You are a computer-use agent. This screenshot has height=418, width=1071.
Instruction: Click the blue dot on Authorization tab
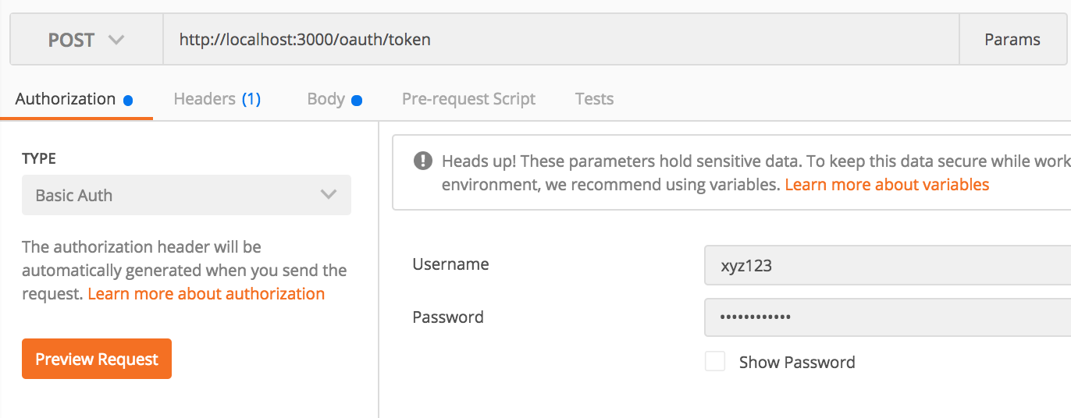[128, 100]
